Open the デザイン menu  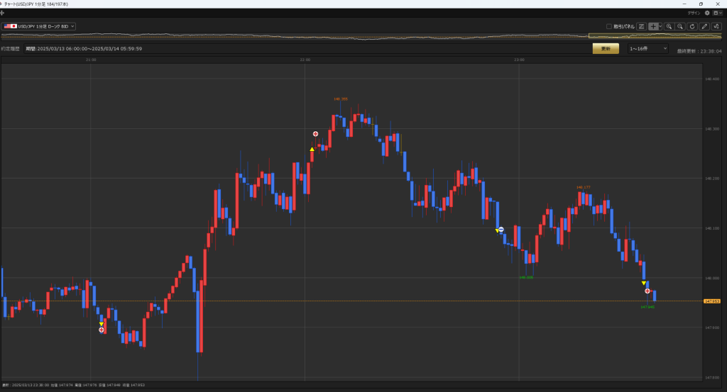pos(694,13)
